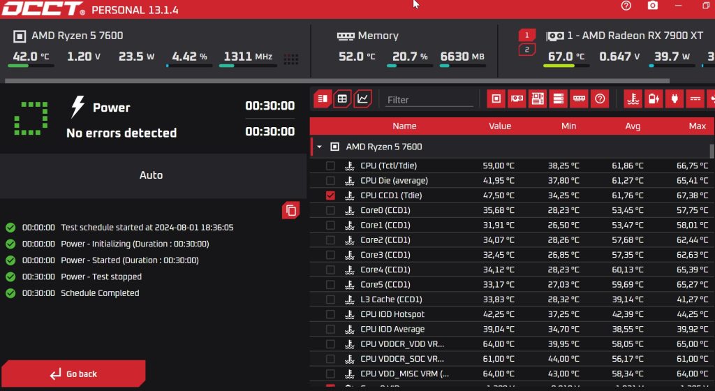This screenshot has width=715, height=391.
Task: Click the memory 6630 MB reading
Action: (x=462, y=57)
